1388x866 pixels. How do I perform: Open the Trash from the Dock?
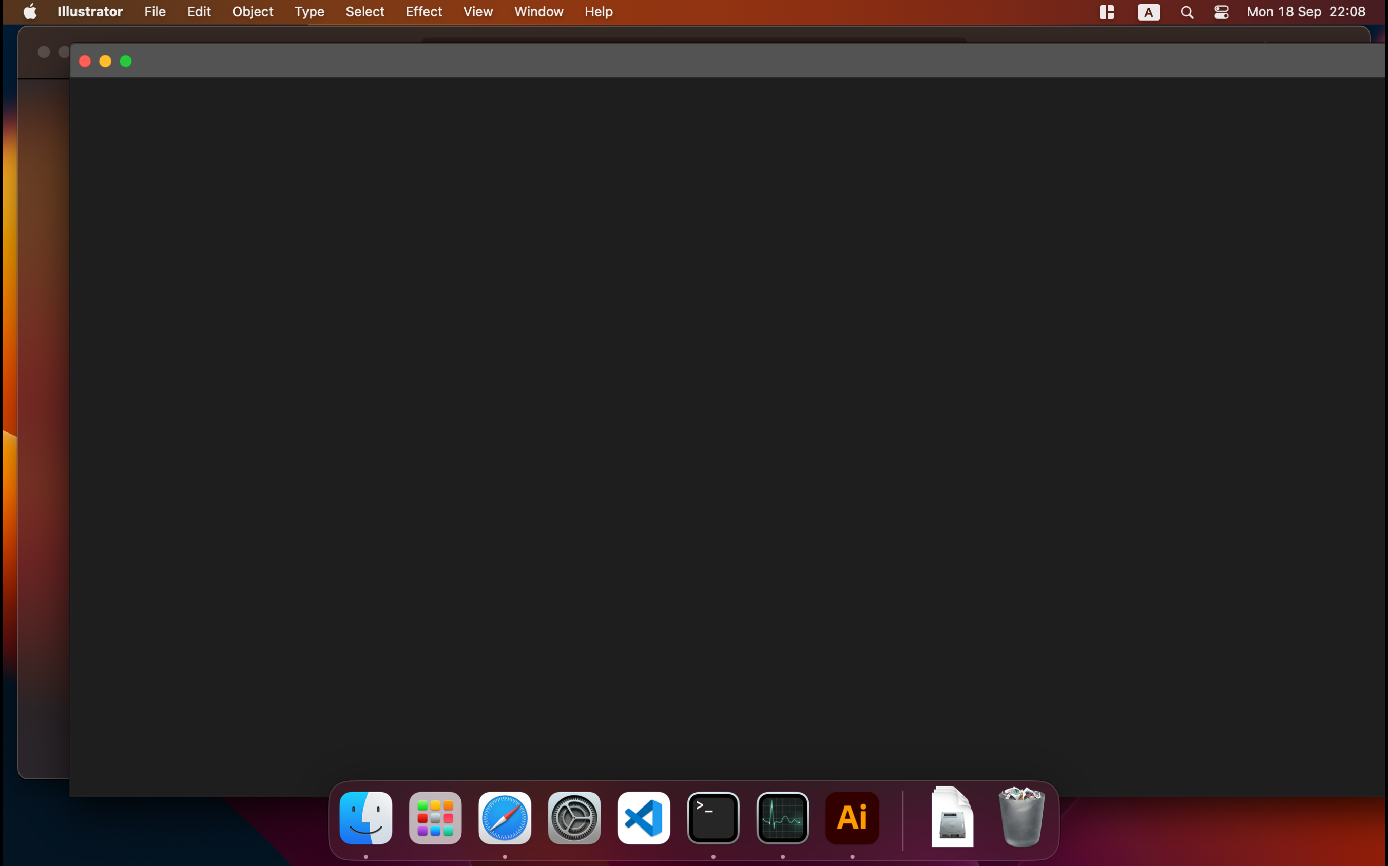(1022, 817)
